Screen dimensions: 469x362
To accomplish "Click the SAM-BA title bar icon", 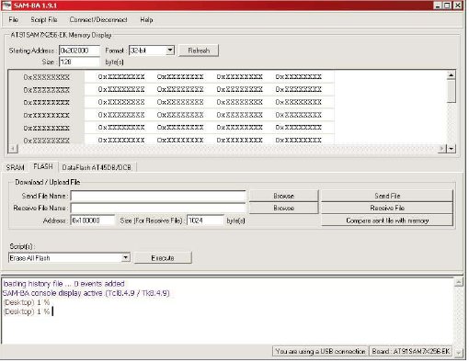I will pyautogui.click(x=6, y=6).
